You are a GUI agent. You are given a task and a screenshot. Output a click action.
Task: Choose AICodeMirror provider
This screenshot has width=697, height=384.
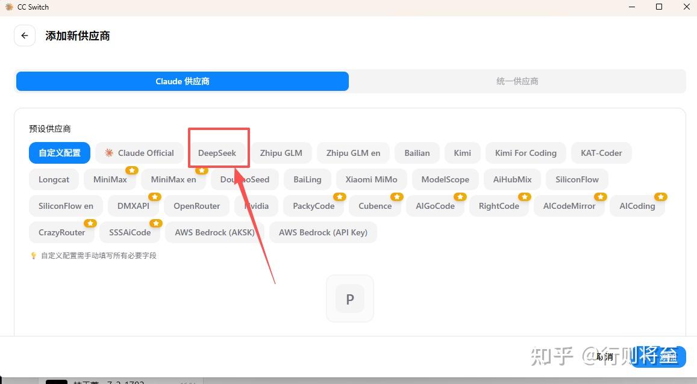[569, 206]
